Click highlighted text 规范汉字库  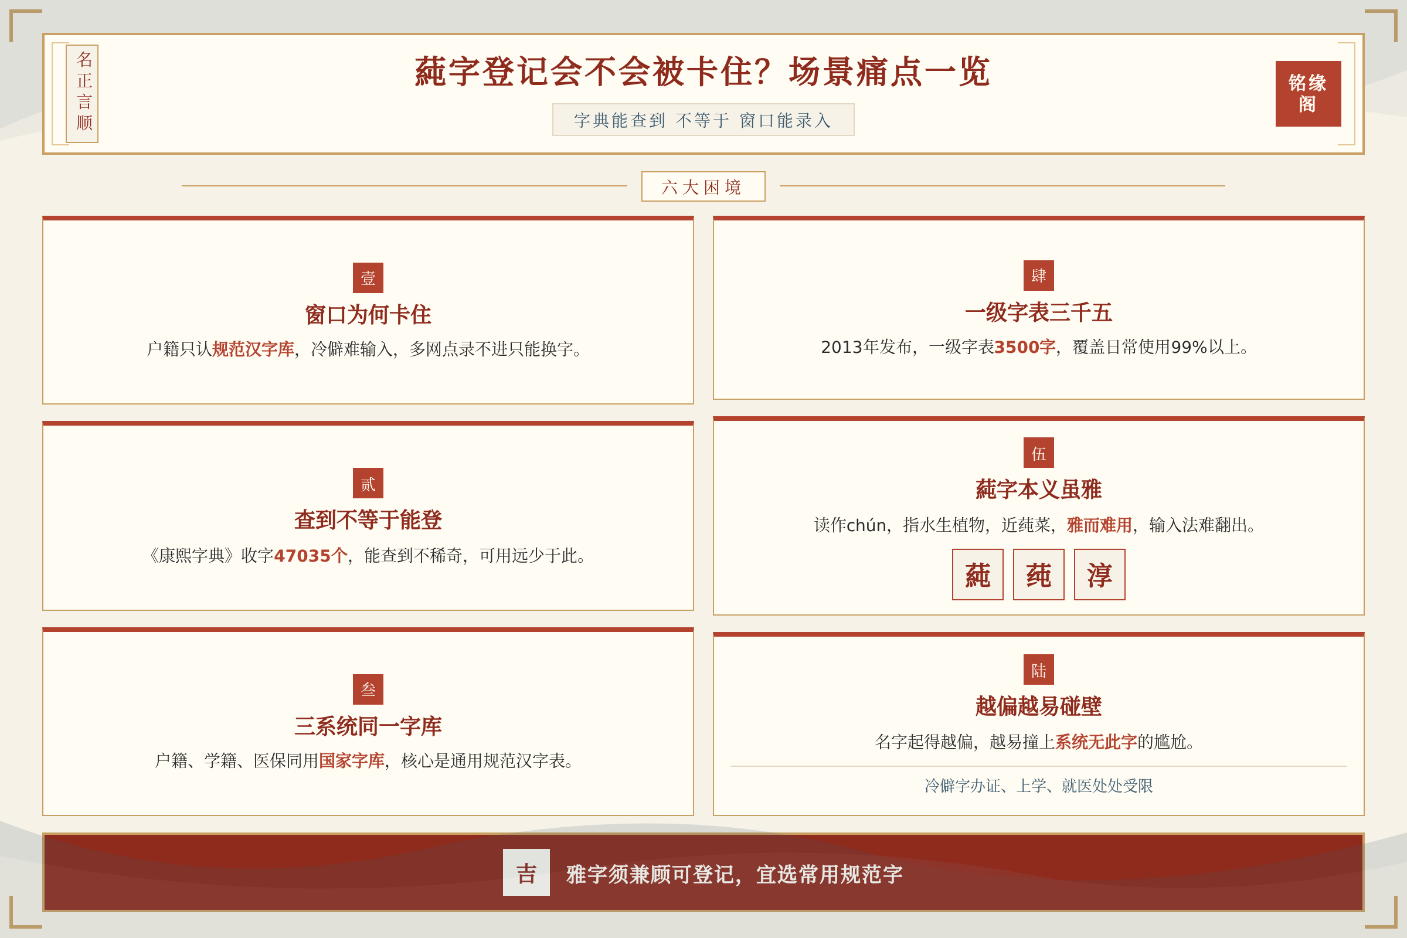coord(253,349)
